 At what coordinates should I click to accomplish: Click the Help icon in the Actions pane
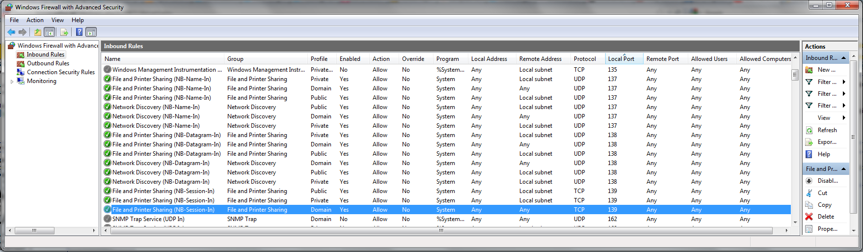809,154
